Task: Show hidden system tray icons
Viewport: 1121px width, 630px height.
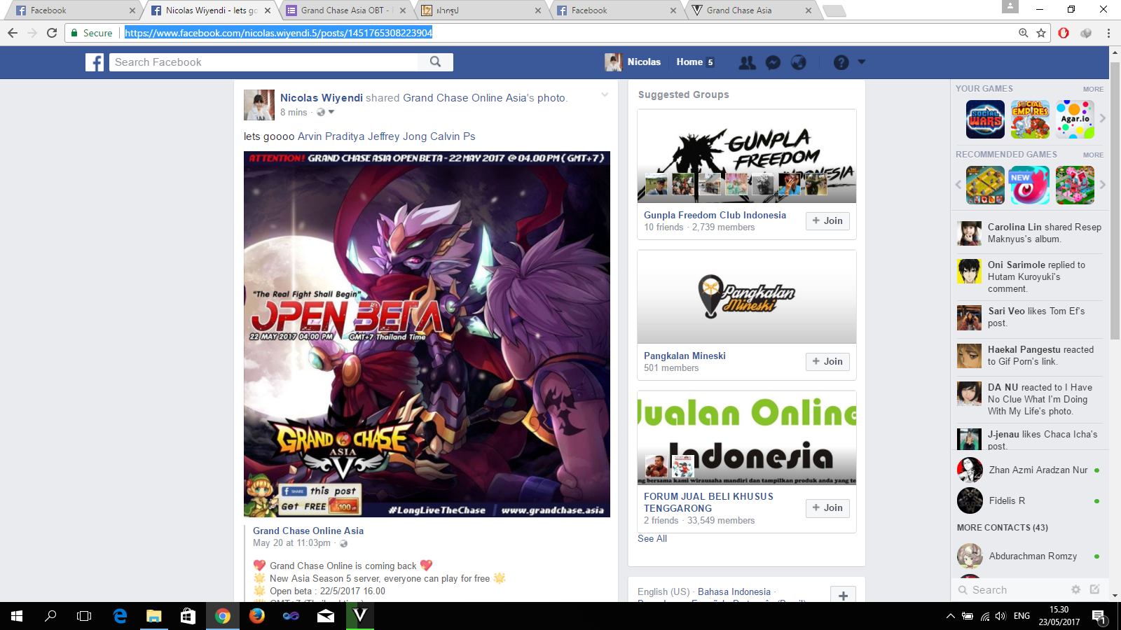Action: [x=950, y=616]
